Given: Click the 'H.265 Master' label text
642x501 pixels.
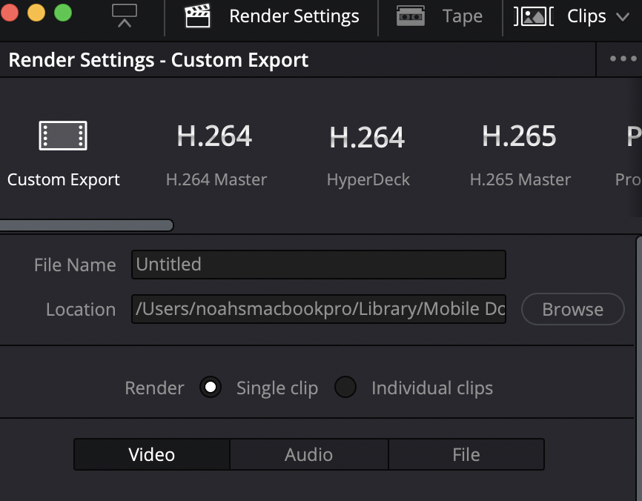Looking at the screenshot, I should point(520,179).
